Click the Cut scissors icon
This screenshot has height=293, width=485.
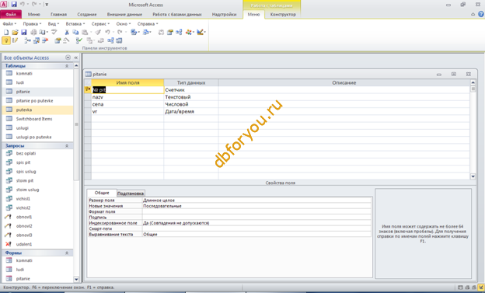coord(67,32)
